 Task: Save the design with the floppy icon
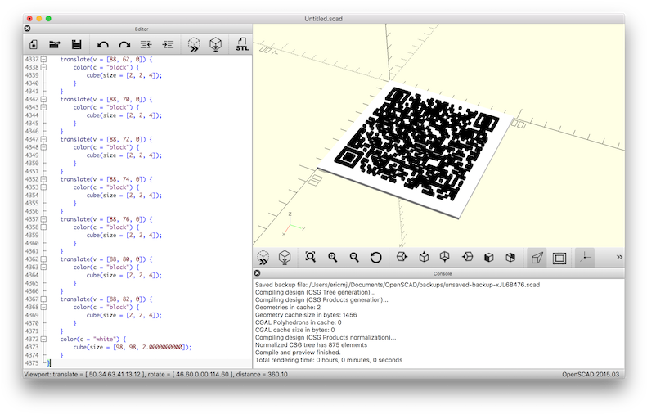(x=76, y=44)
